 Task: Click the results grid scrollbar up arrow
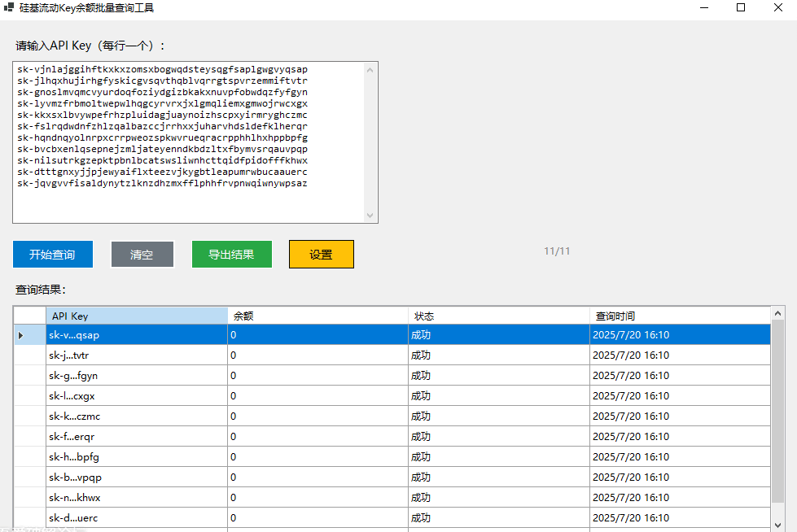point(778,314)
